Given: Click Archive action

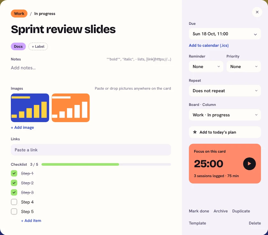Looking at the screenshot, I should click(221, 211).
